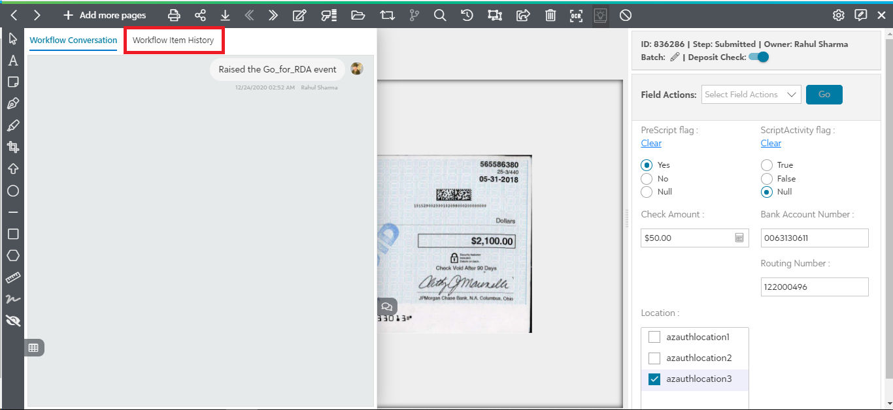Screen dimensions: 893x410
Task: Select the rectangle shape tool
Action: (12, 234)
